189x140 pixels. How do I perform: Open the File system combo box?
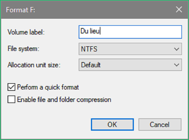click(130, 49)
